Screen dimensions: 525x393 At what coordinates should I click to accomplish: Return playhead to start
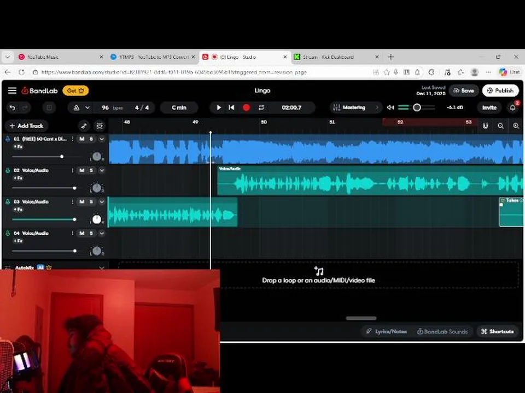[231, 108]
